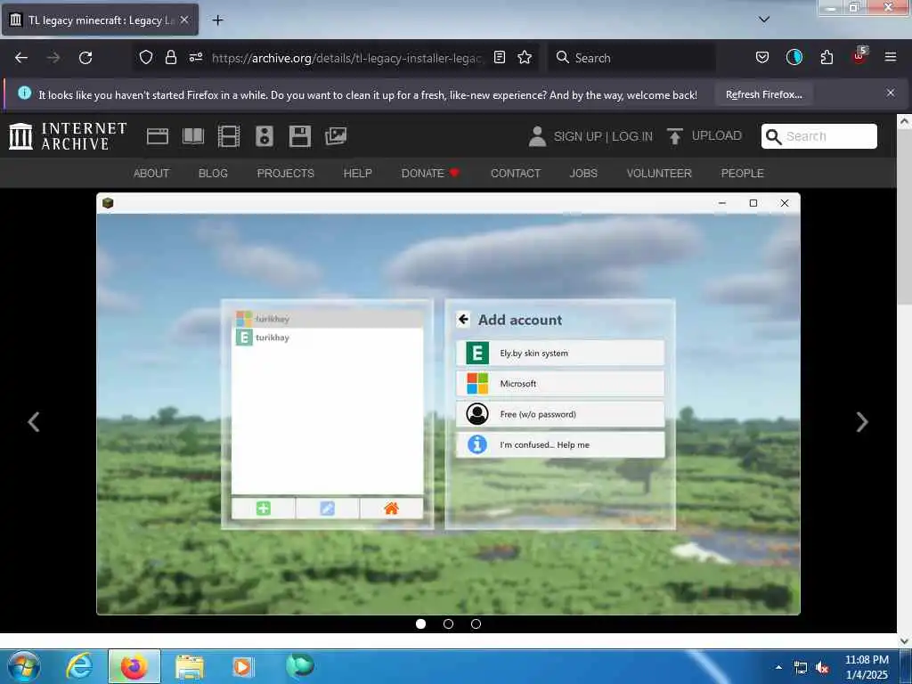Open the Software floppy disk icon
The height and width of the screenshot is (684, 912).
[299, 136]
